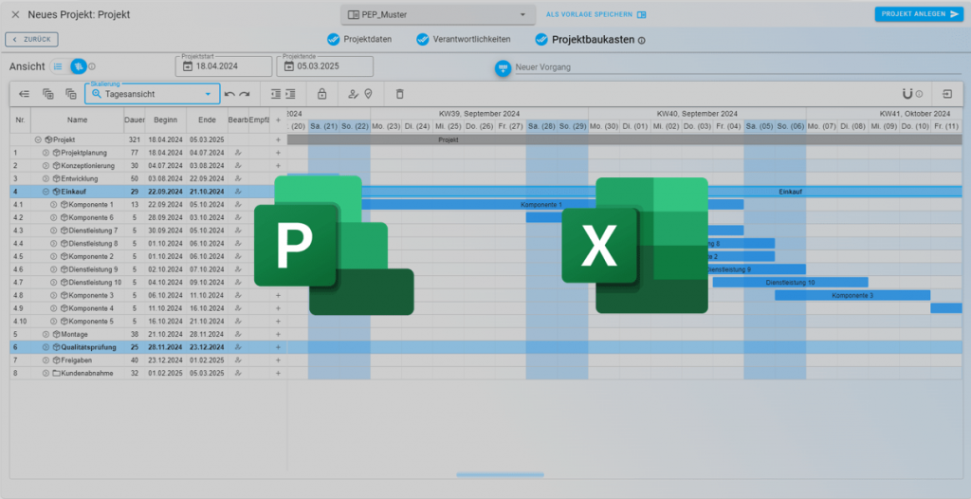Click the lock icon in toolbar

click(322, 94)
